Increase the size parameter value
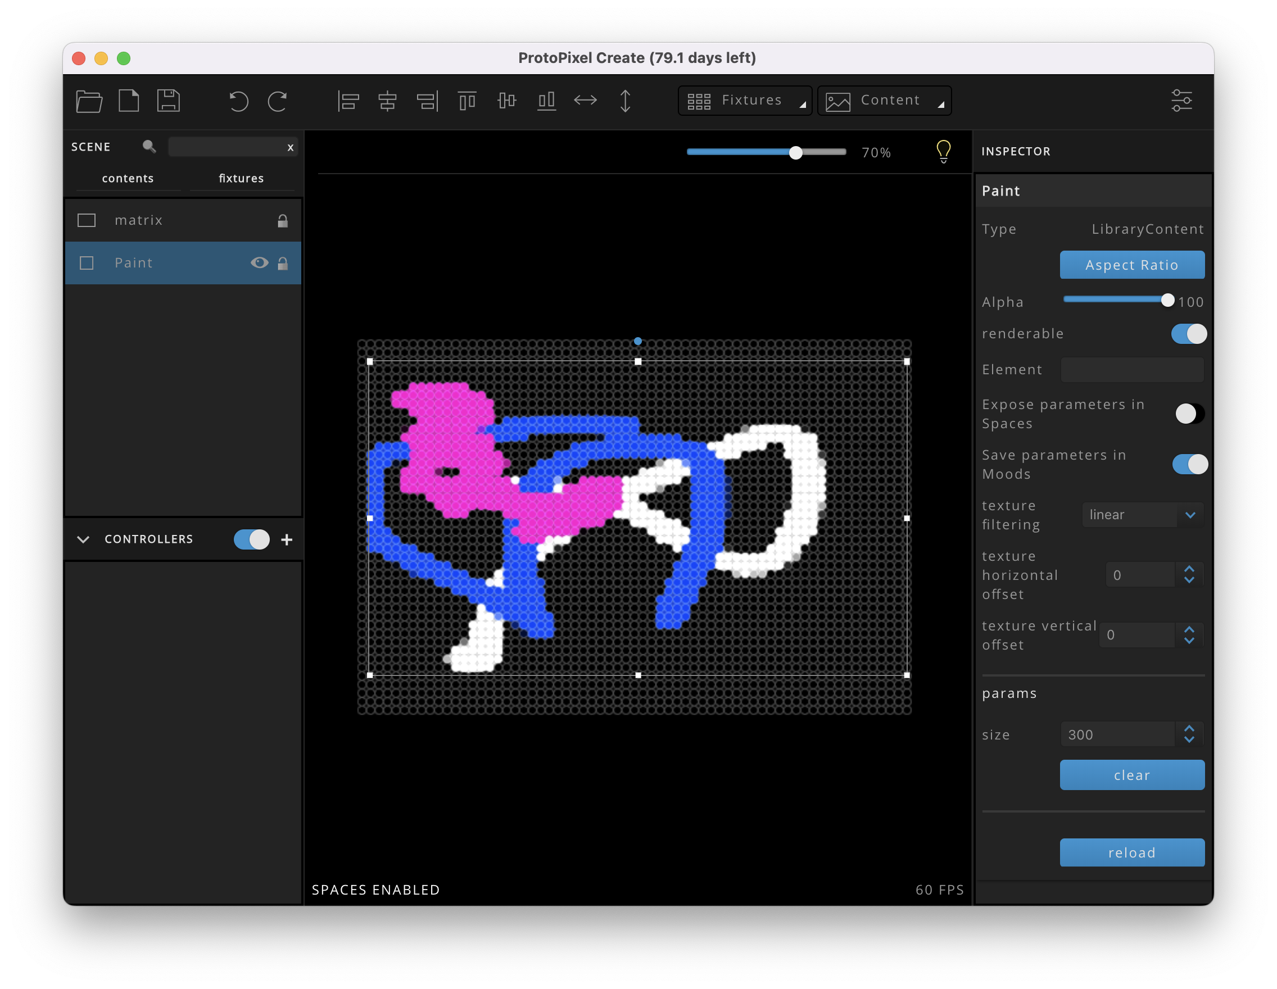The height and width of the screenshot is (989, 1277). pyautogui.click(x=1189, y=729)
